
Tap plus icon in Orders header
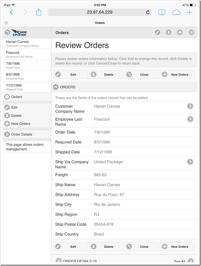pos(180,32)
